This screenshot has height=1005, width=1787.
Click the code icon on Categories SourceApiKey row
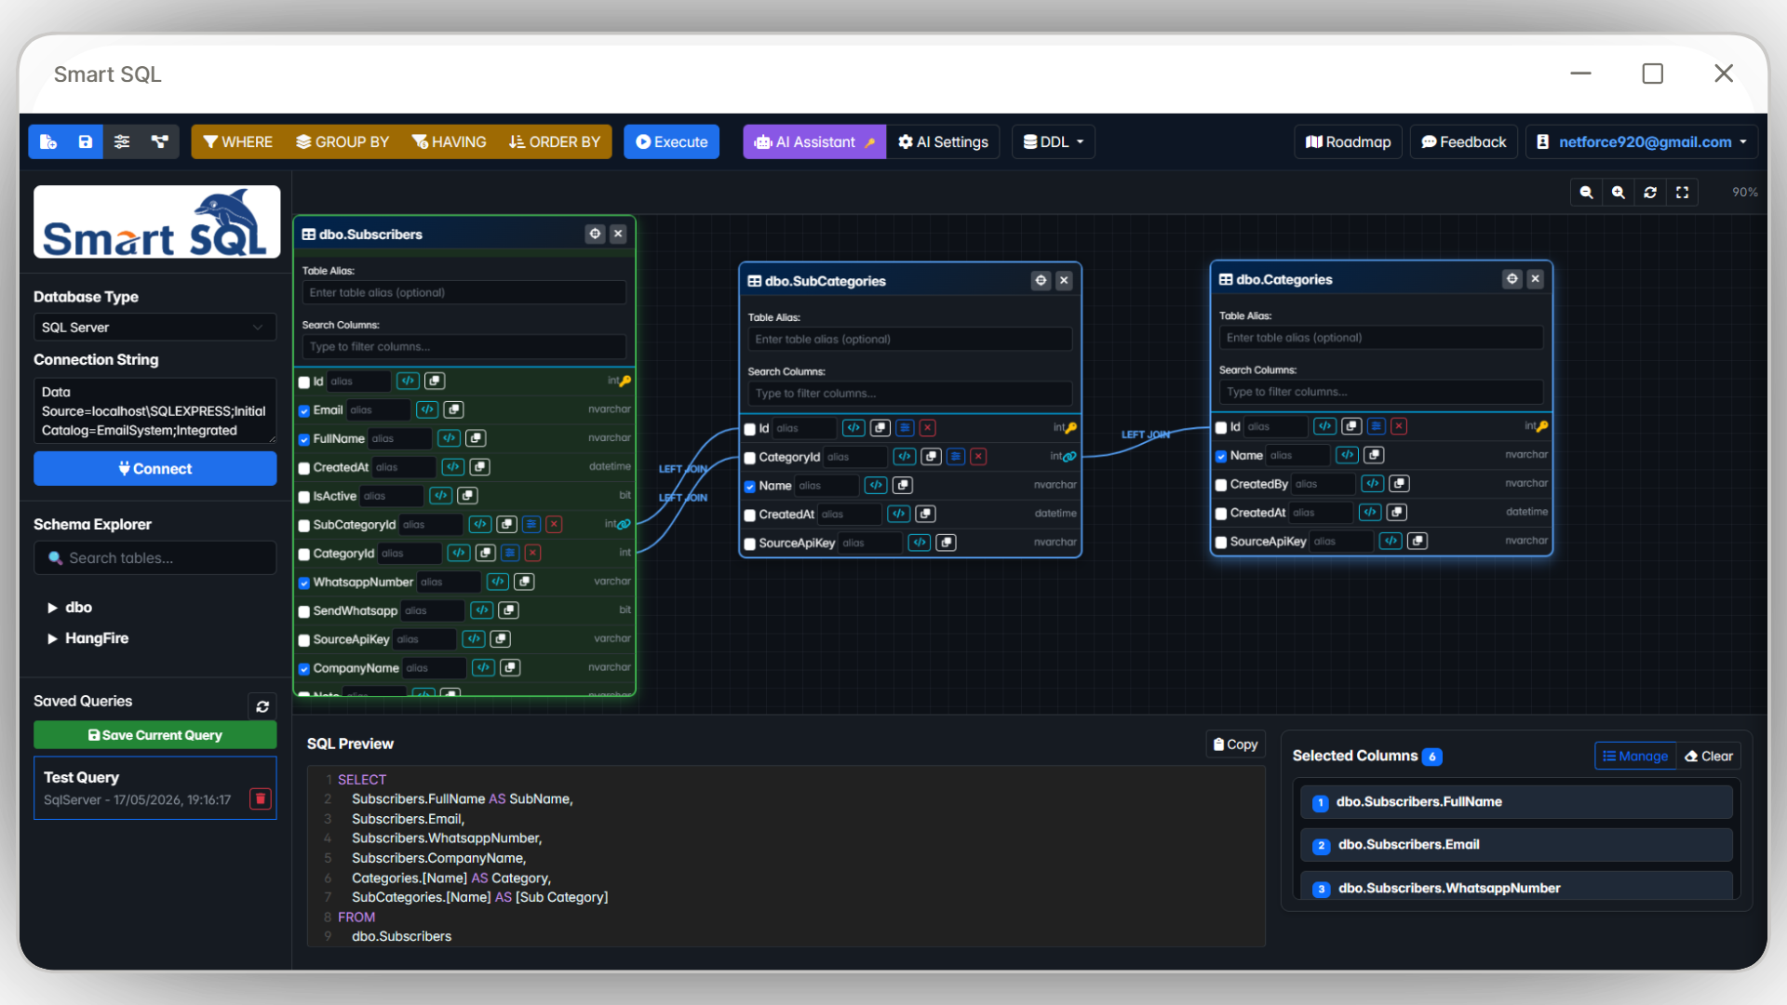click(1391, 542)
